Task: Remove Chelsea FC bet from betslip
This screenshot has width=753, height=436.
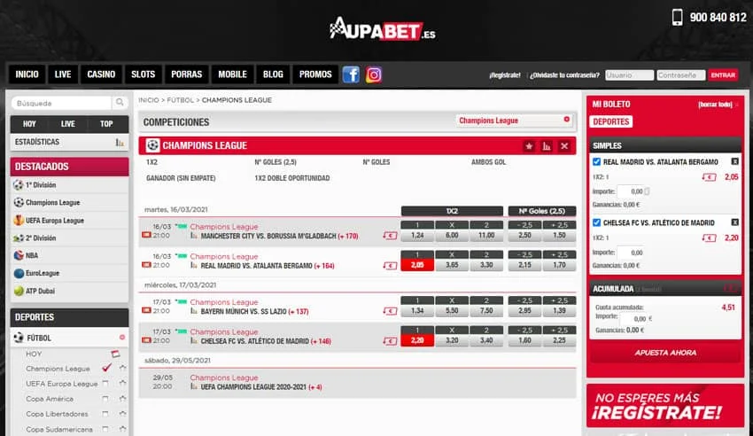Action: pos(734,222)
